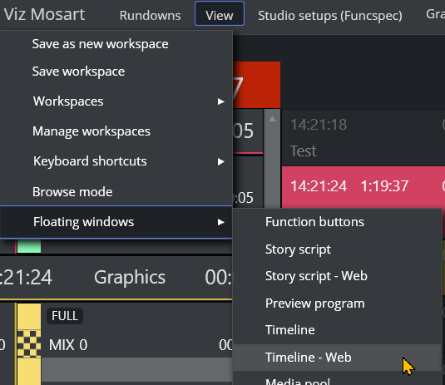The width and height of the screenshot is (445, 385).
Task: Expand the Workspaces submenu arrow
Action: (220, 101)
